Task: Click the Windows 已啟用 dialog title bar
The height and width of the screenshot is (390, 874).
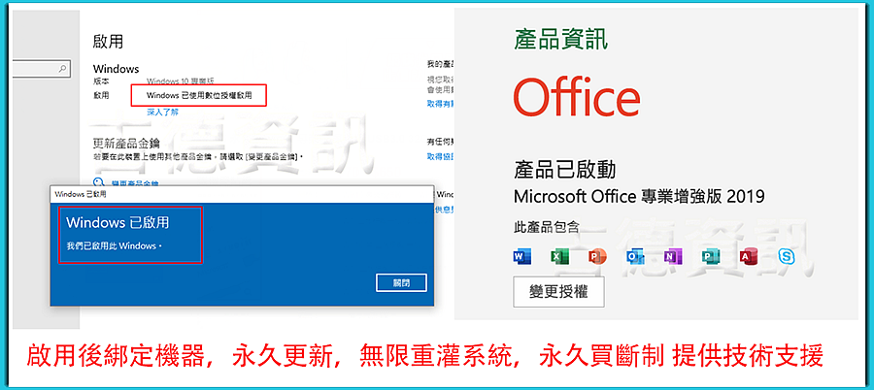Action: coord(242,194)
